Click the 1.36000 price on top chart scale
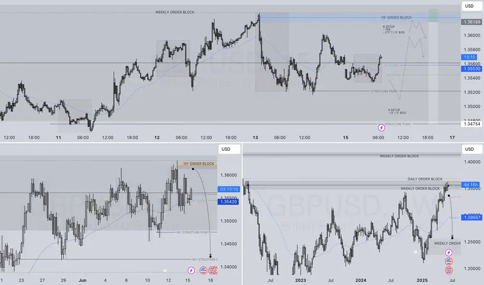 coord(472,35)
